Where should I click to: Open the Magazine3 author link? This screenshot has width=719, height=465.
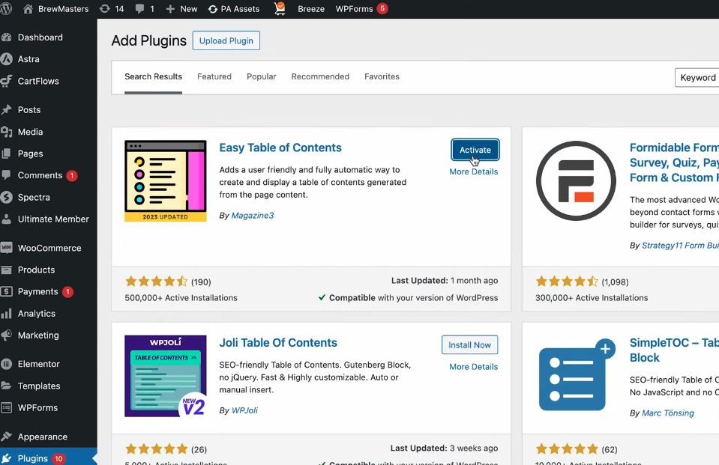(252, 216)
